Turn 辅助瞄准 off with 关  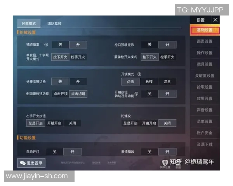60,45
